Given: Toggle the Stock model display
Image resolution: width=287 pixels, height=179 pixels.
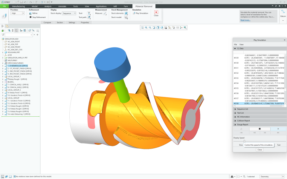Looking at the screenshot, I should point(126,17).
